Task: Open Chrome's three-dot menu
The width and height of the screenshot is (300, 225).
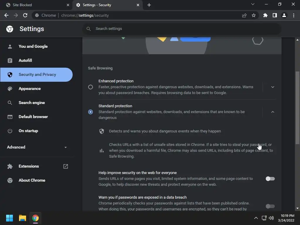Action: [294, 15]
